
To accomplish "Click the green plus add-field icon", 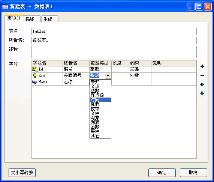I will [202, 66].
